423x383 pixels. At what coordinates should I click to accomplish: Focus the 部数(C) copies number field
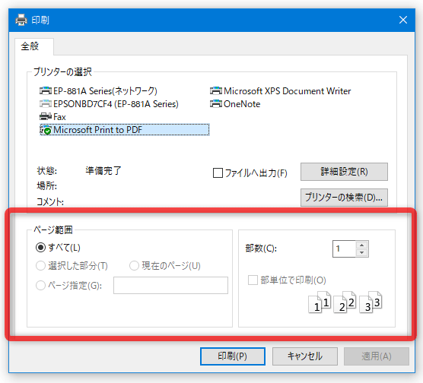(344, 248)
